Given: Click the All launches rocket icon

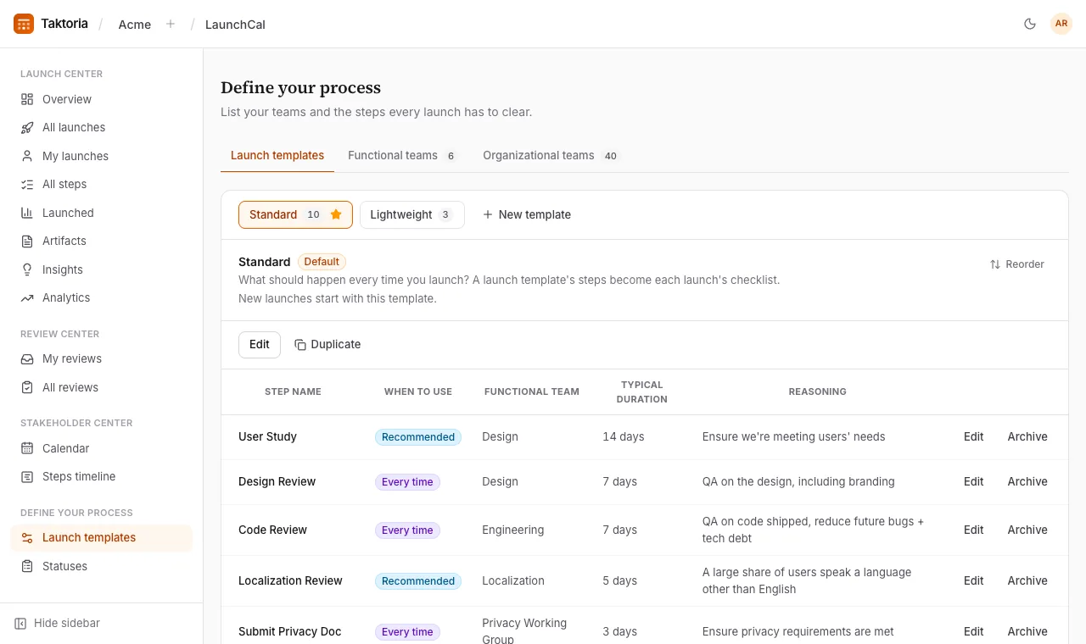Looking at the screenshot, I should click(x=27, y=127).
